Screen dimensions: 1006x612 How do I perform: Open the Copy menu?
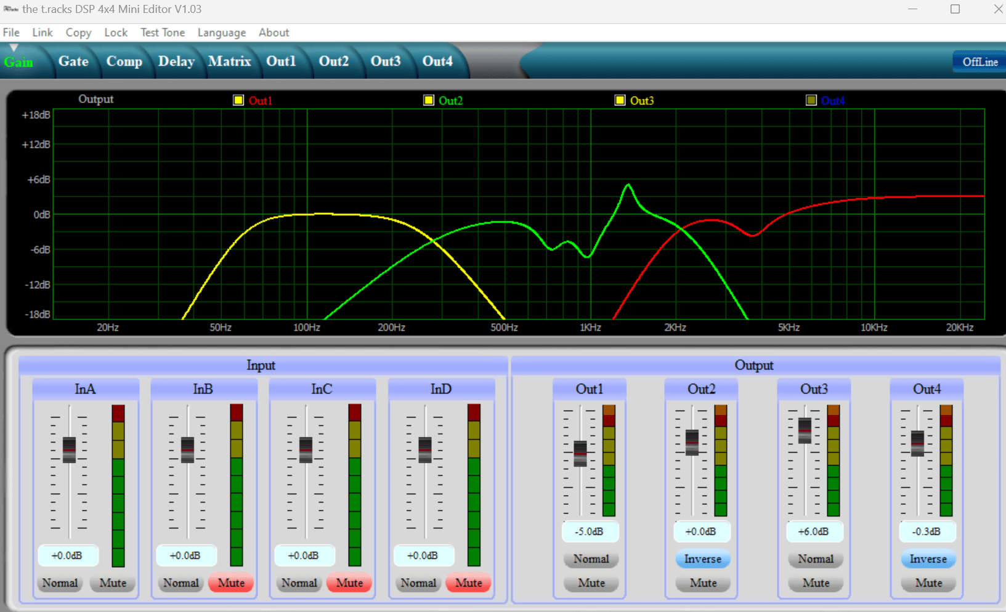coord(78,33)
